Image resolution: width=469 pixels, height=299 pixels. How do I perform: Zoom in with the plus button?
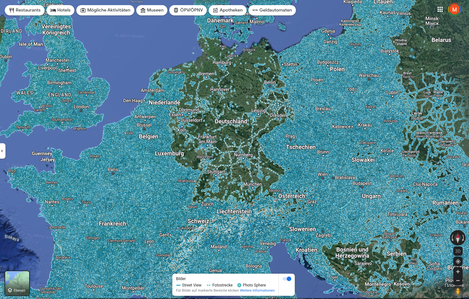458,272
